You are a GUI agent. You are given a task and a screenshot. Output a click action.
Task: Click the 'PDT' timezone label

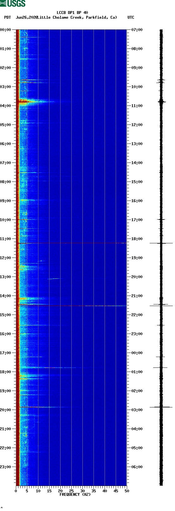7,17
